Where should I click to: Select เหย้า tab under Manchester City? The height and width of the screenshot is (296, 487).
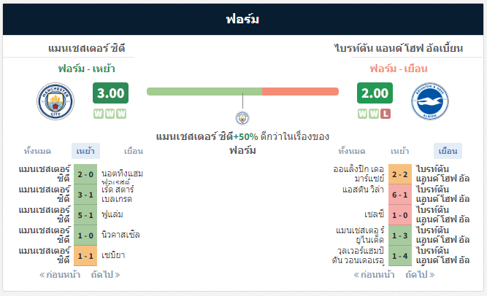85,151
